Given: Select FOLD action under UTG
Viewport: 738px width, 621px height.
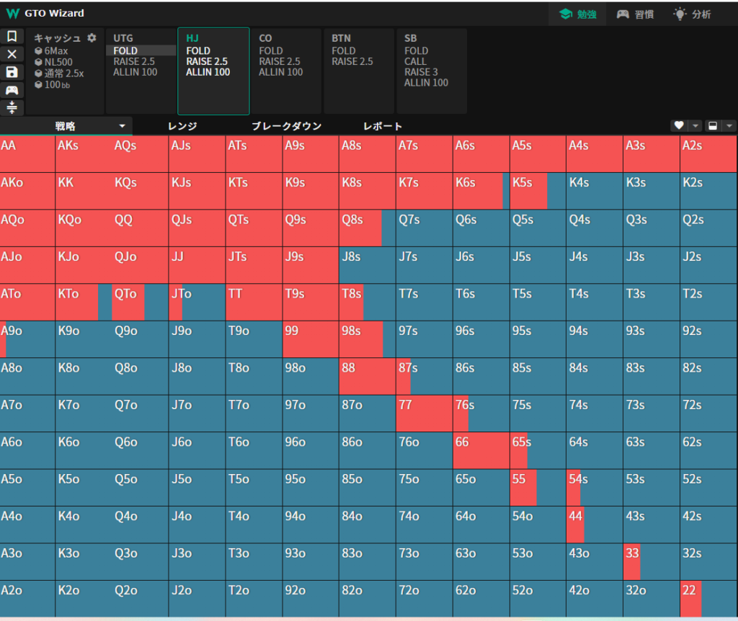Looking at the screenshot, I should point(125,51).
